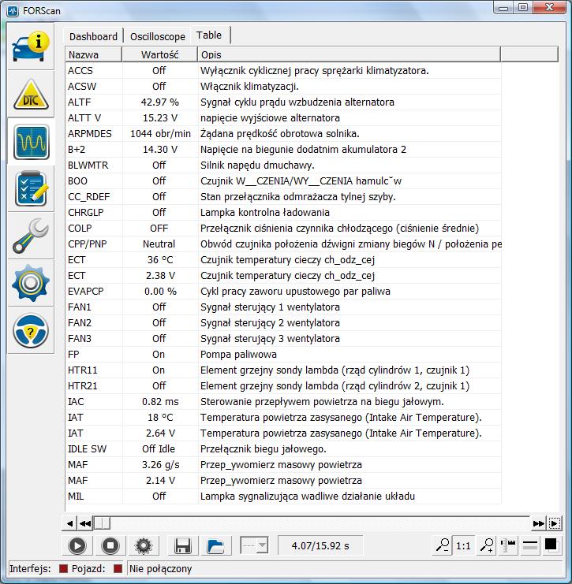Switch to the Oscilloscope tab

[158, 36]
